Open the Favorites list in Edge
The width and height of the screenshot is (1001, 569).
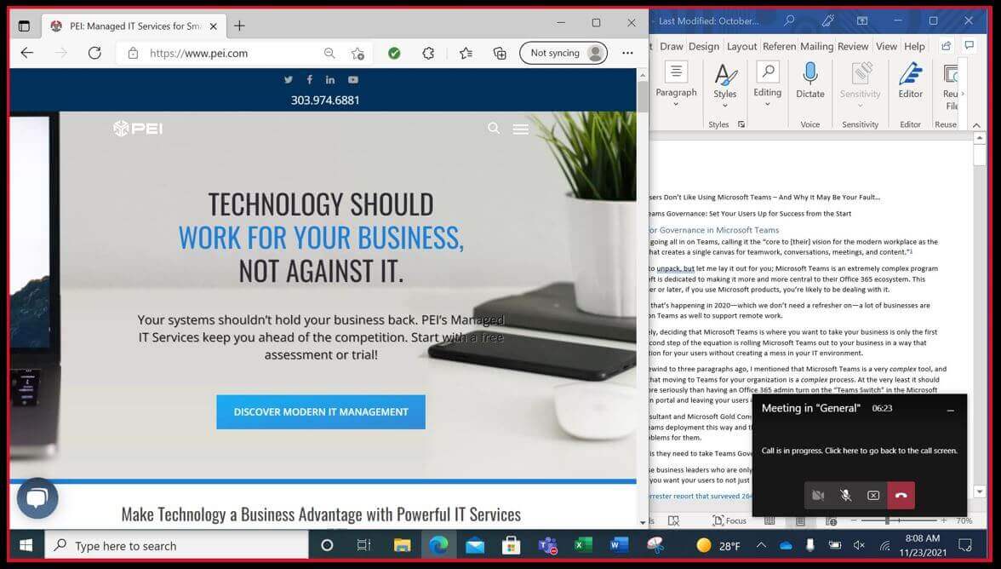click(466, 53)
